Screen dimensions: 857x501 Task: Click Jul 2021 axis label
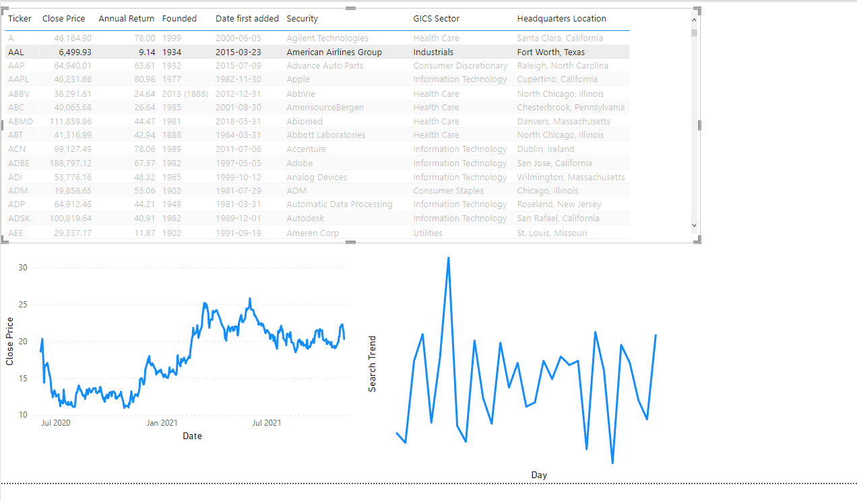coord(267,423)
